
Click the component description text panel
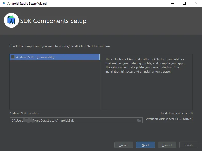pos(147,82)
